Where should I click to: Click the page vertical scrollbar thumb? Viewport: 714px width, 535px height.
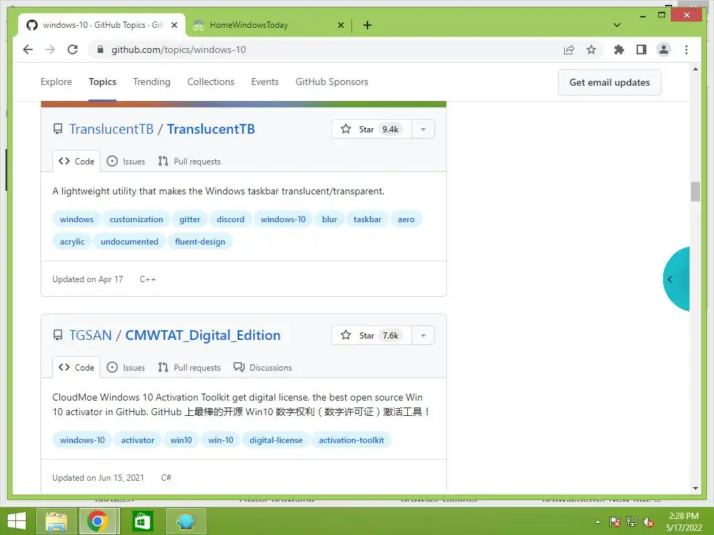point(695,192)
